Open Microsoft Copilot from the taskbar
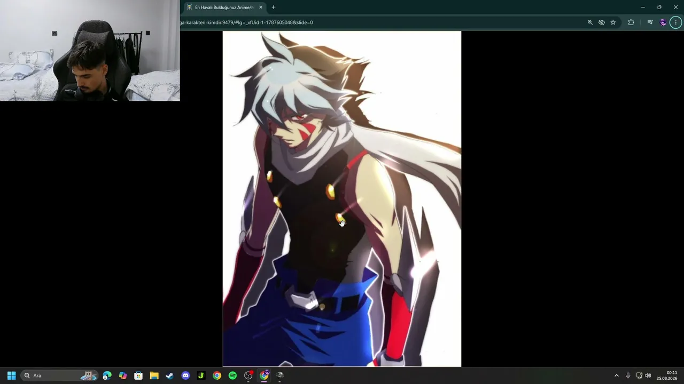This screenshot has height=384, width=684. click(123, 375)
